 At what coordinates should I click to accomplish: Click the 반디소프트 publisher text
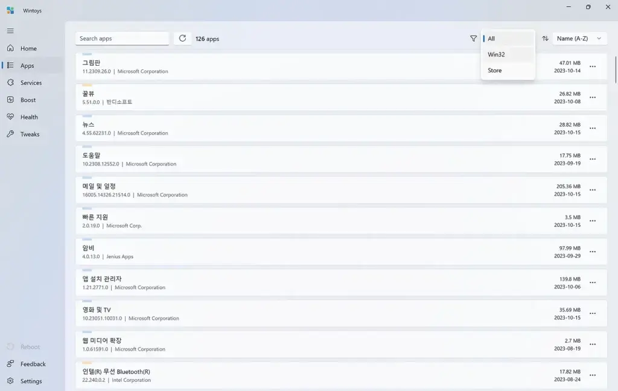coord(119,102)
